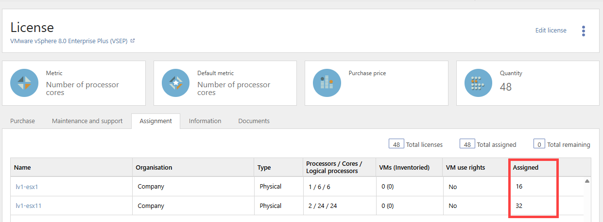The width and height of the screenshot is (603, 222).
Task: Click the VM use rights No for lv1-esx11
Action: tap(453, 206)
